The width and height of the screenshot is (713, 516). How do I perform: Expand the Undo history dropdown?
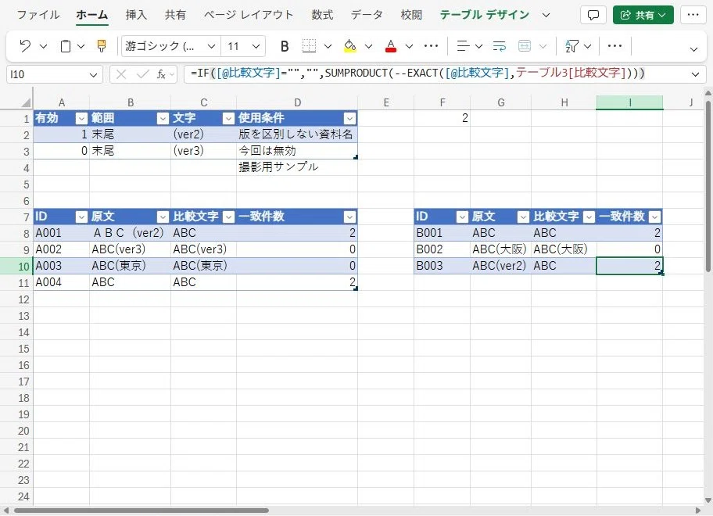coord(43,46)
